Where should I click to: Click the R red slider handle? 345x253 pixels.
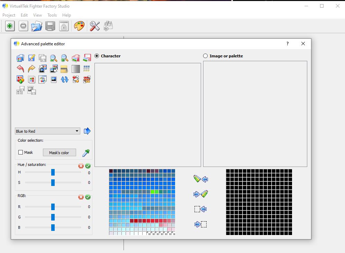point(53,207)
